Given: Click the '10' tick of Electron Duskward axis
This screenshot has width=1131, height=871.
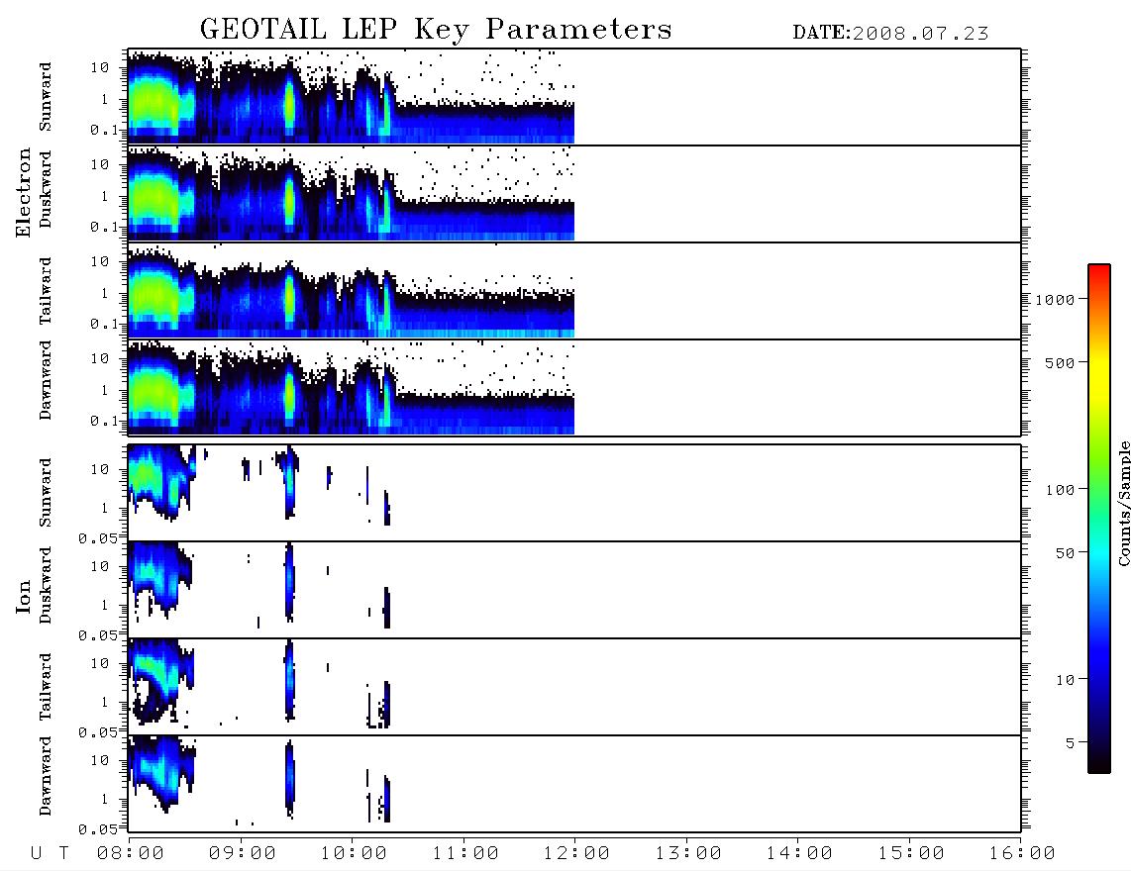Looking at the screenshot, I should coord(100,164).
